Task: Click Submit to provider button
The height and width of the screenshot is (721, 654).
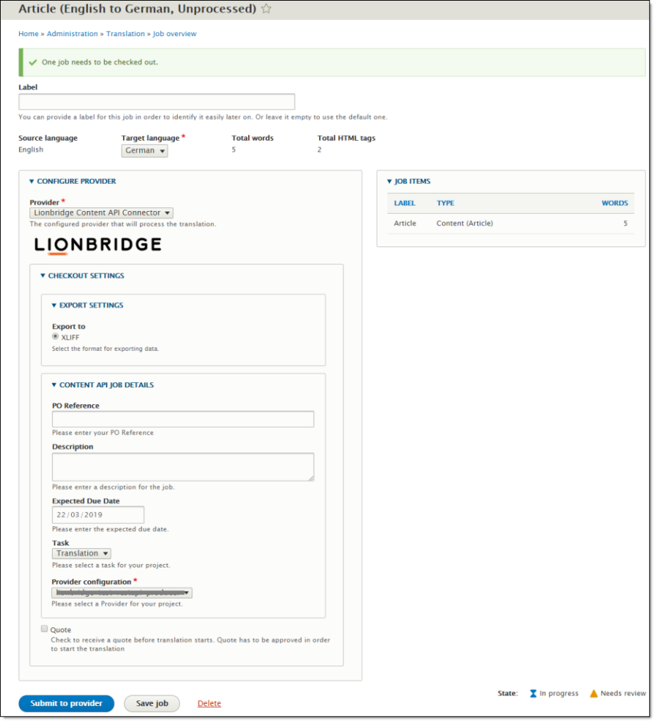Action: coord(66,703)
